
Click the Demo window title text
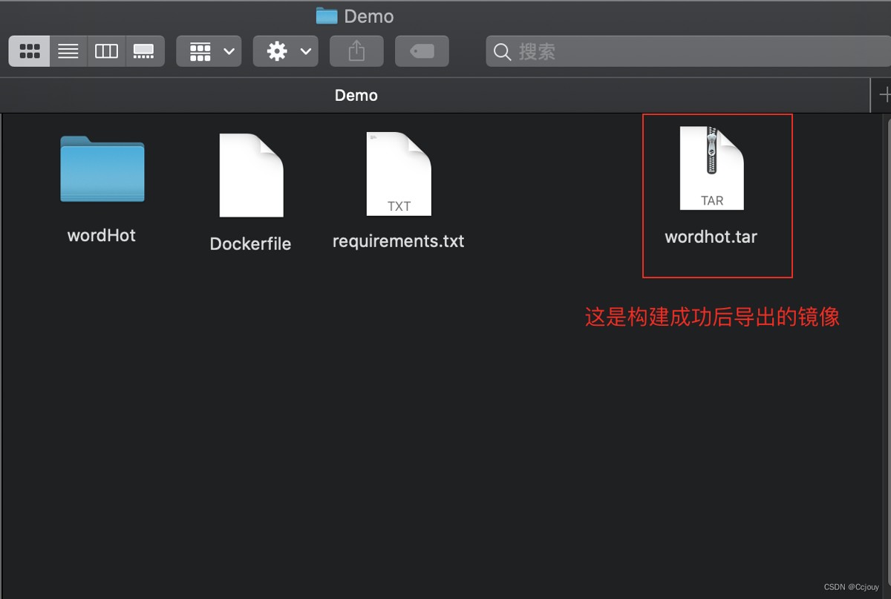[x=369, y=16]
